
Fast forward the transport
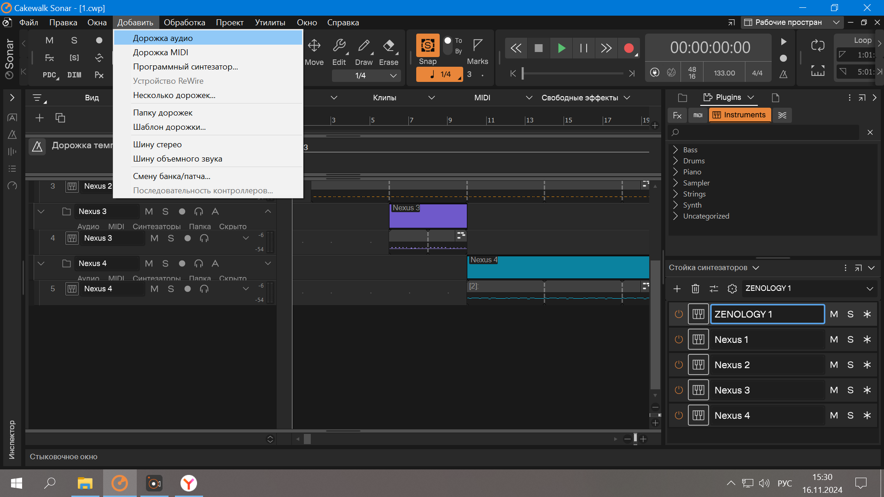pyautogui.click(x=606, y=48)
